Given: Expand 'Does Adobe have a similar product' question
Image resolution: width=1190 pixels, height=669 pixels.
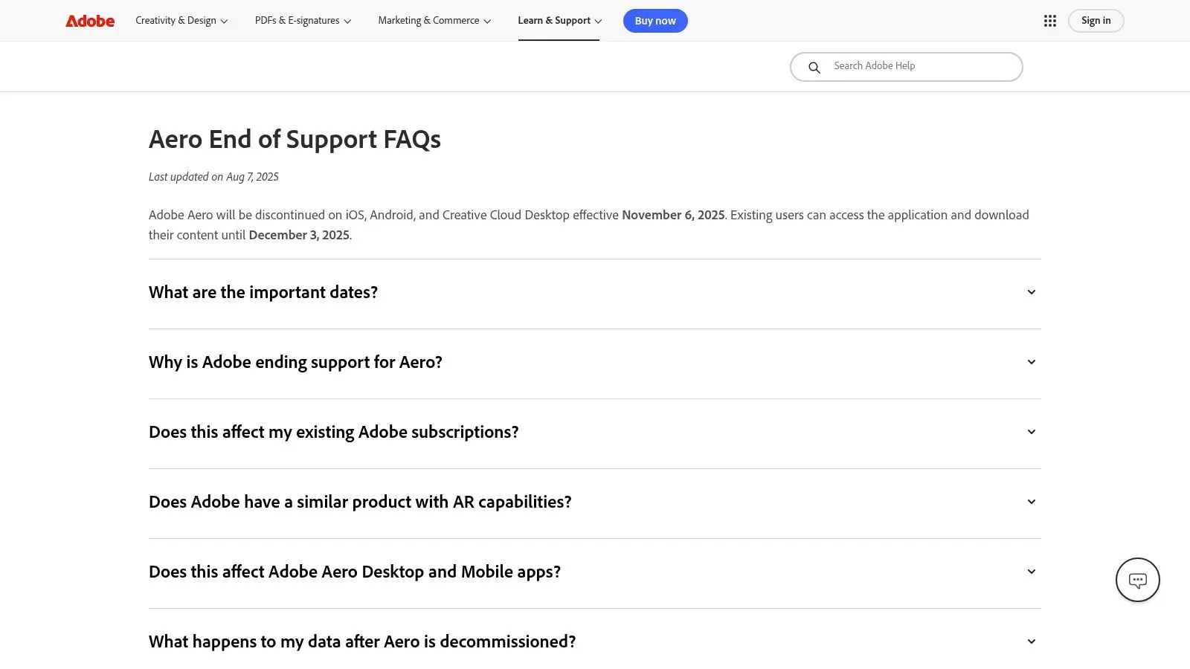Looking at the screenshot, I should [x=594, y=502].
